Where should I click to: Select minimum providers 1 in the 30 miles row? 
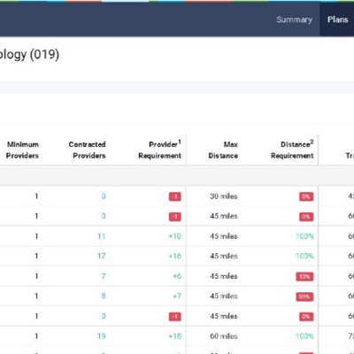click(36, 196)
